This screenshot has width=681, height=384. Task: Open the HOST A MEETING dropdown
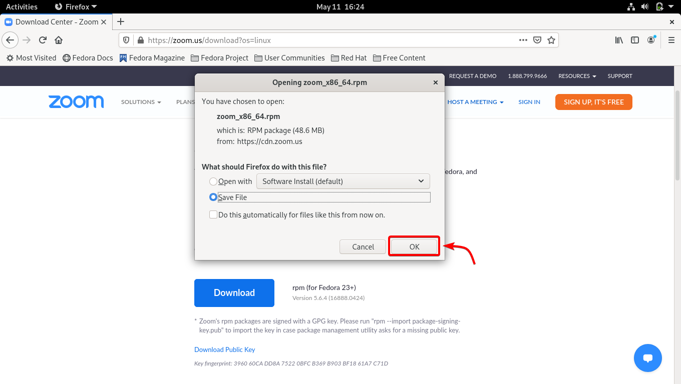pos(475,101)
